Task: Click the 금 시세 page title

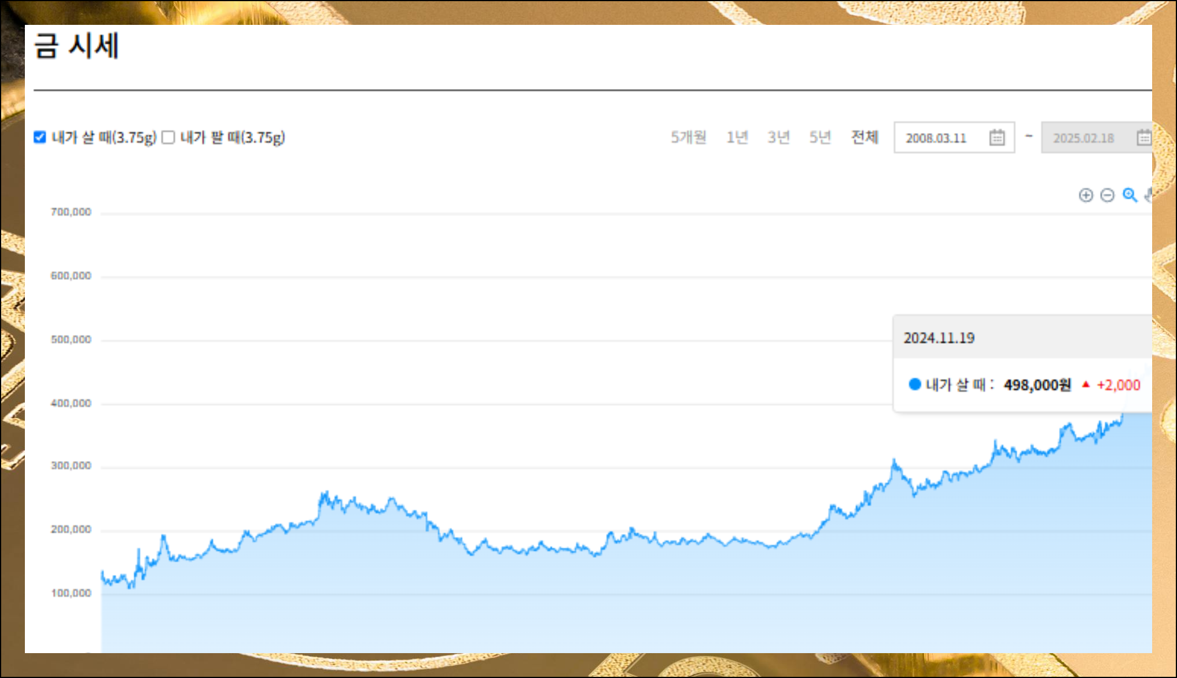Action: coord(76,46)
